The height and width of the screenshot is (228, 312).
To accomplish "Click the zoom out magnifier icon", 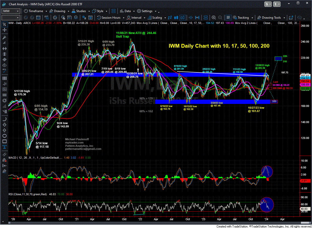I will 220,18.
